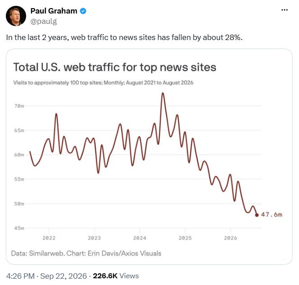The height and width of the screenshot is (285, 299).
Task: Click the blue verified checkmark badge
Action: 83,11
